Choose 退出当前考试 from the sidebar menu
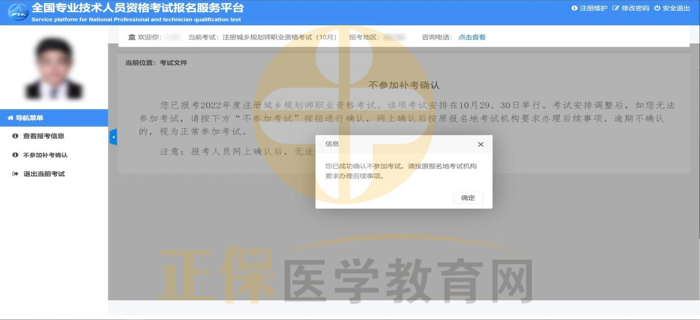This screenshot has height=320, width=700. (x=44, y=174)
